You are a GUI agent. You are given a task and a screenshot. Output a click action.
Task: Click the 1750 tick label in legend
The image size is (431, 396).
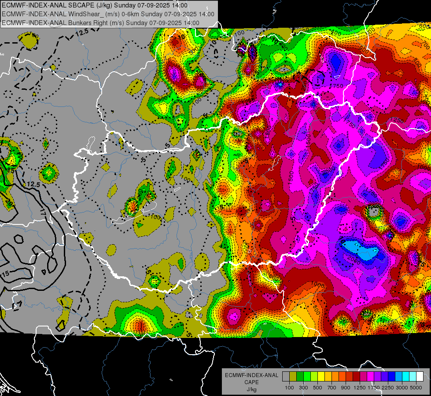[x=374, y=388]
